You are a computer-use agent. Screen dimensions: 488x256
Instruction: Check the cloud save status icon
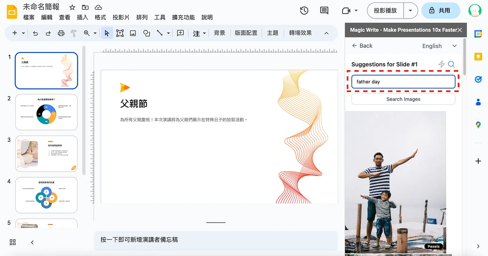(x=98, y=7)
